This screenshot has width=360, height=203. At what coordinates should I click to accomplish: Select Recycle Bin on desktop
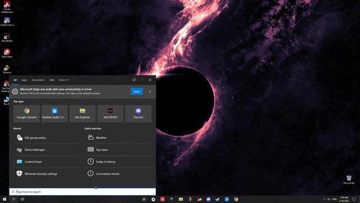[349, 179]
